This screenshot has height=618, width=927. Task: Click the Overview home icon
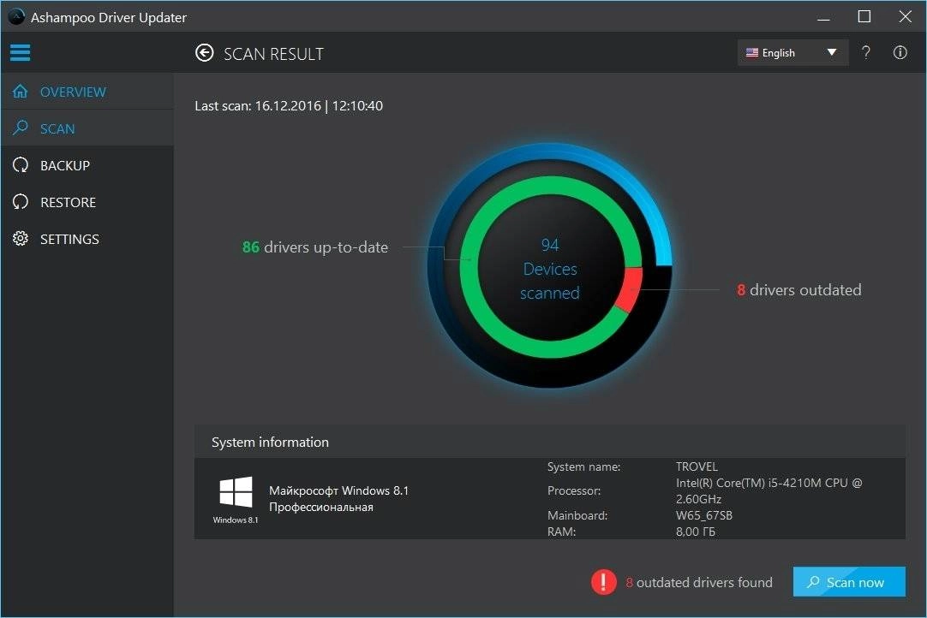(20, 91)
